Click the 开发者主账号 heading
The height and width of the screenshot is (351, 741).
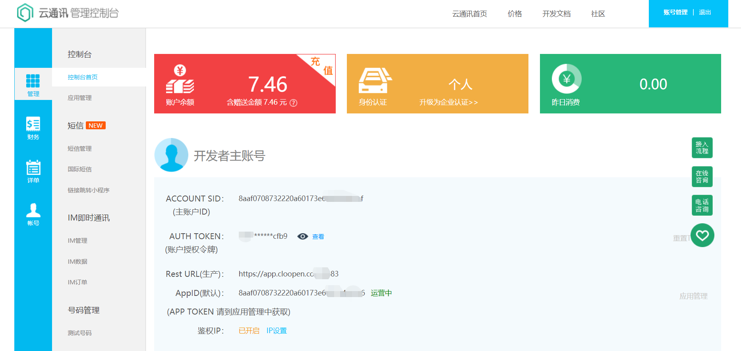coord(229,156)
